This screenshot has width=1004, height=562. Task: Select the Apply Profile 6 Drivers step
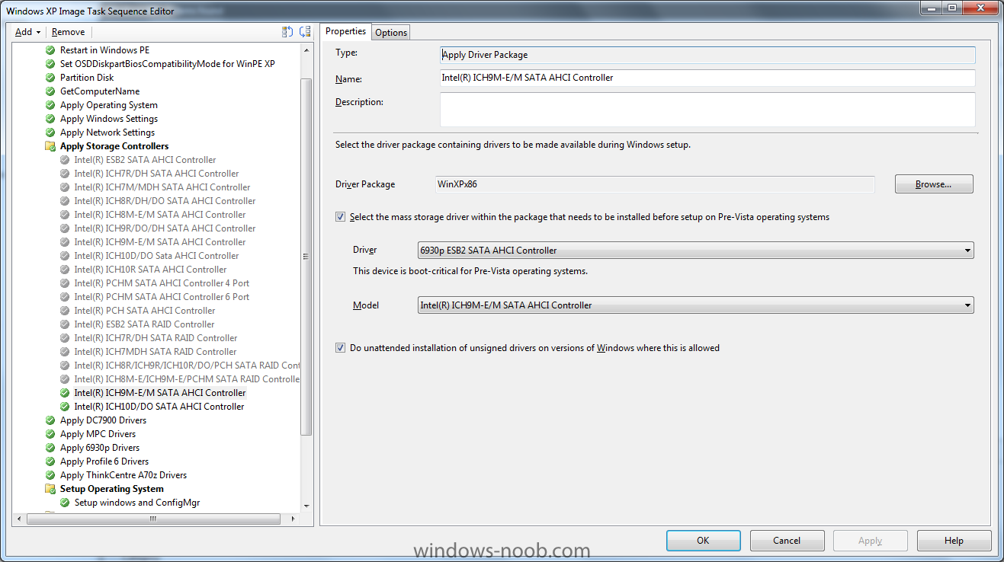pos(104,461)
